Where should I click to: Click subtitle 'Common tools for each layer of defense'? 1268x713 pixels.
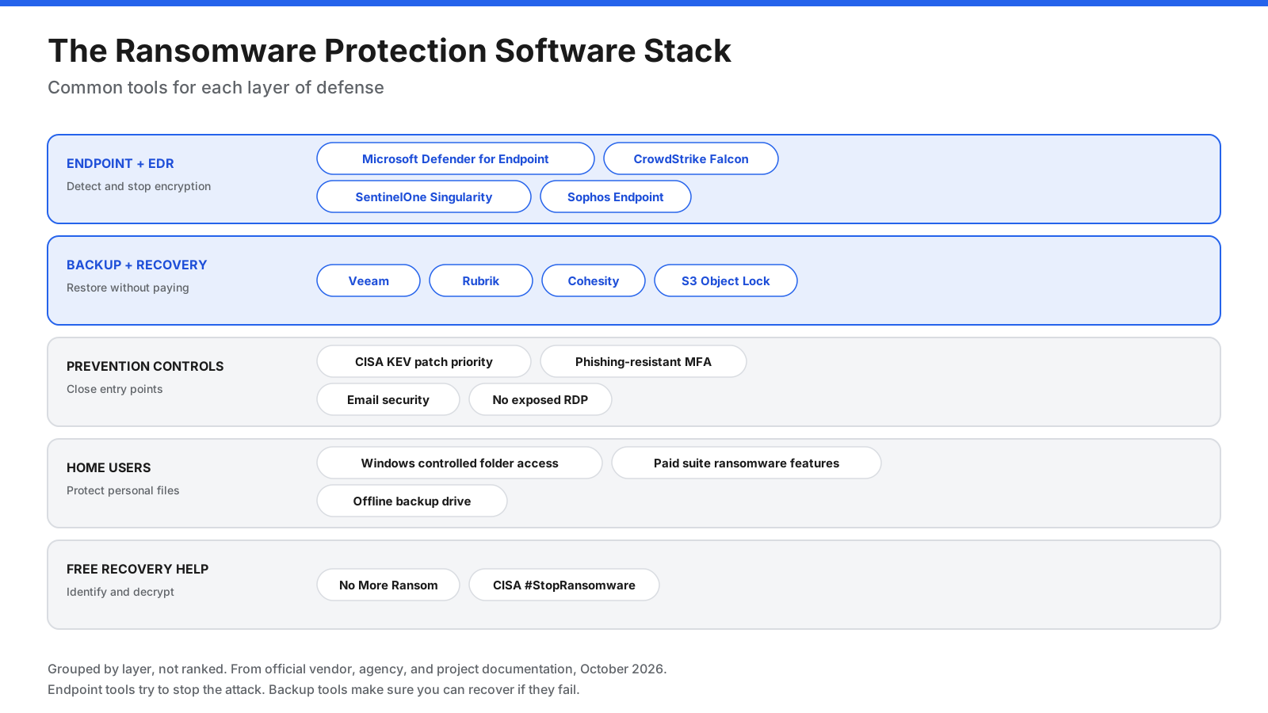pos(216,87)
